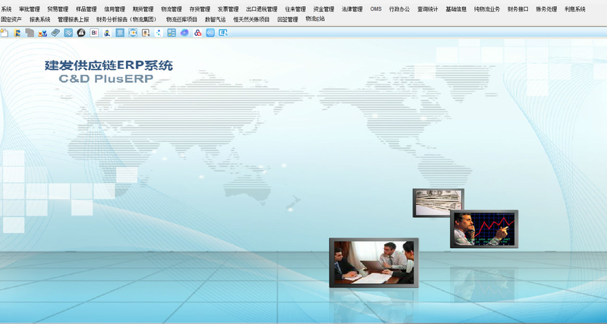The image size is (607, 324).
Task: Open the 贸易管理 menu
Action: point(58,9)
